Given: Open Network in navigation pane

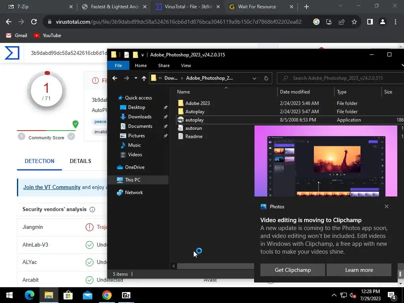Looking at the screenshot, I should [x=133, y=193].
